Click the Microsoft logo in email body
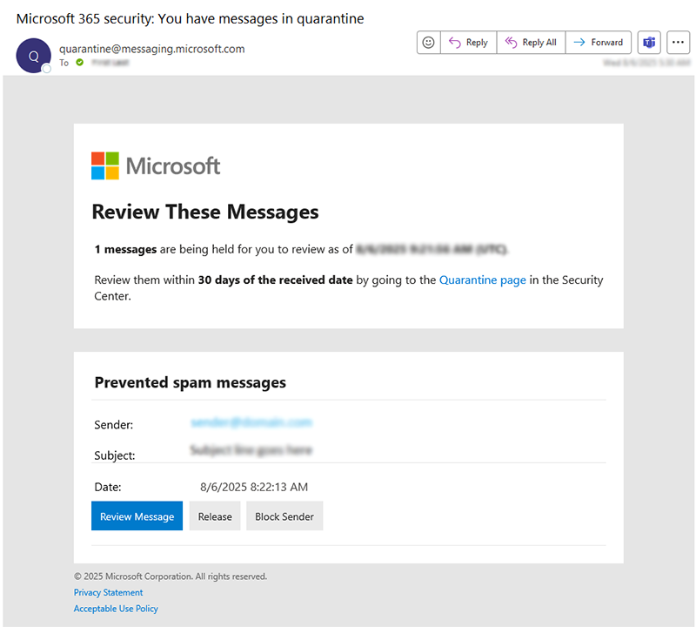 (156, 165)
